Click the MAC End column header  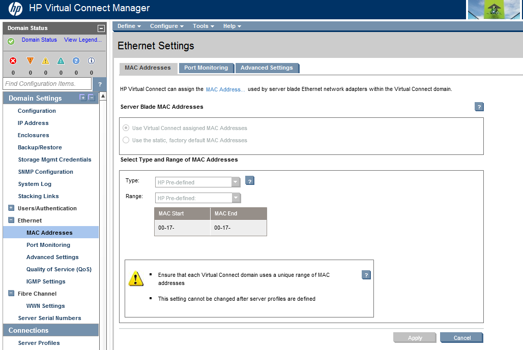[239, 213]
